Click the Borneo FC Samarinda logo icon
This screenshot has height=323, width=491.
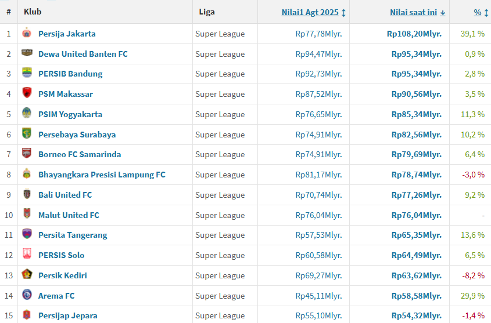point(27,154)
